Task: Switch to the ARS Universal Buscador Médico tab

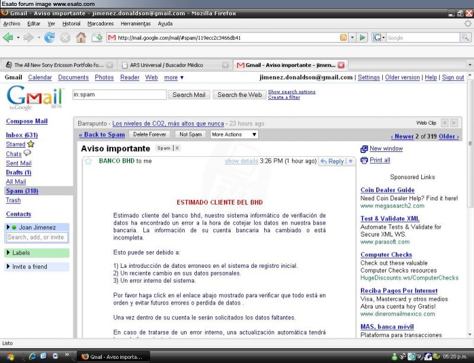Action: pyautogui.click(x=174, y=65)
